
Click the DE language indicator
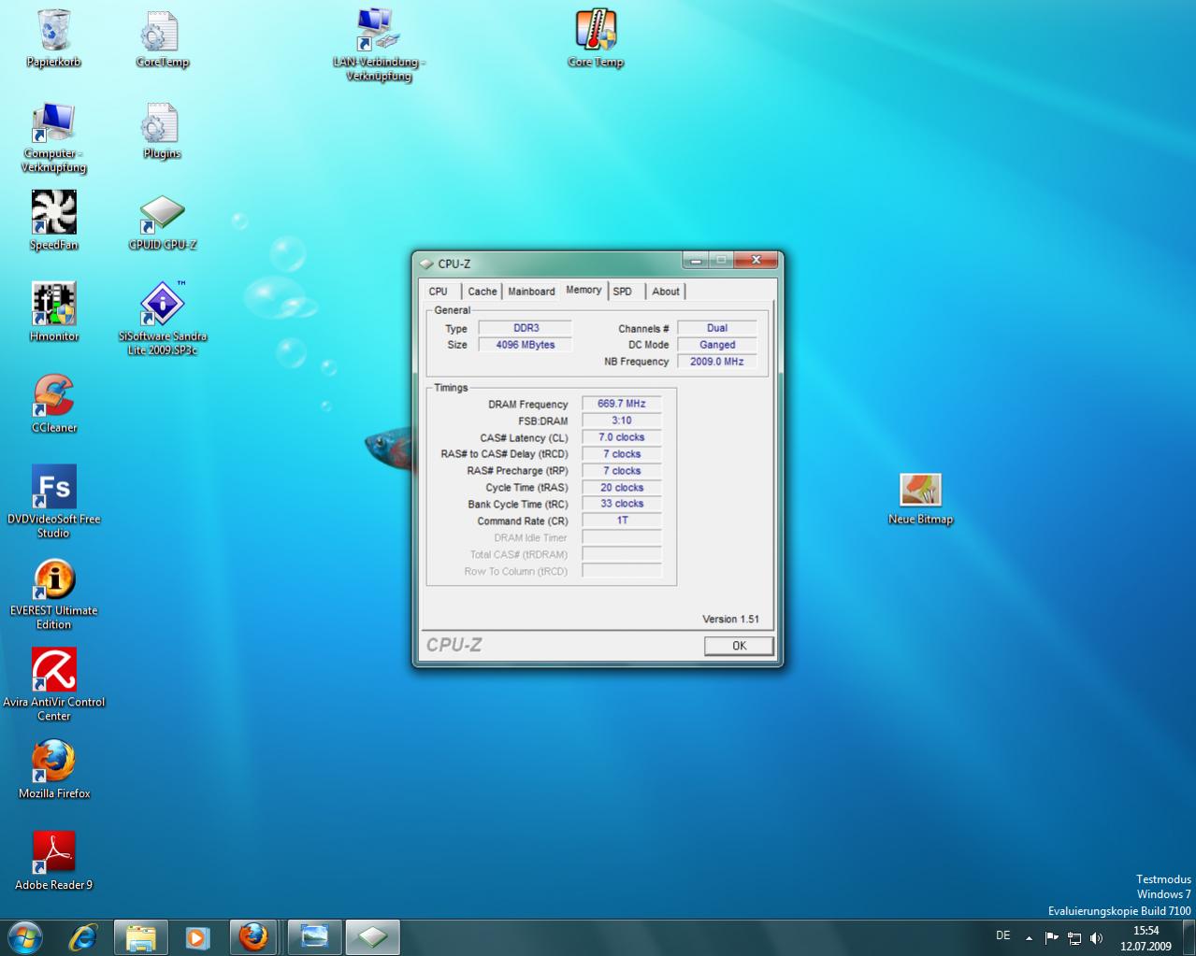1003,935
